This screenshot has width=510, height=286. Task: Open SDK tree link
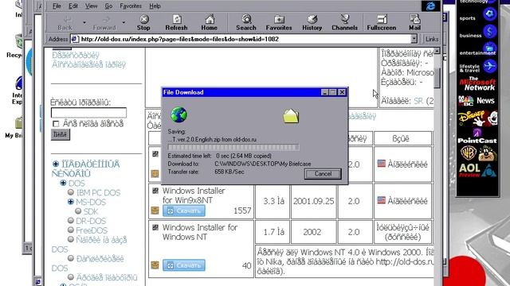[x=91, y=211]
